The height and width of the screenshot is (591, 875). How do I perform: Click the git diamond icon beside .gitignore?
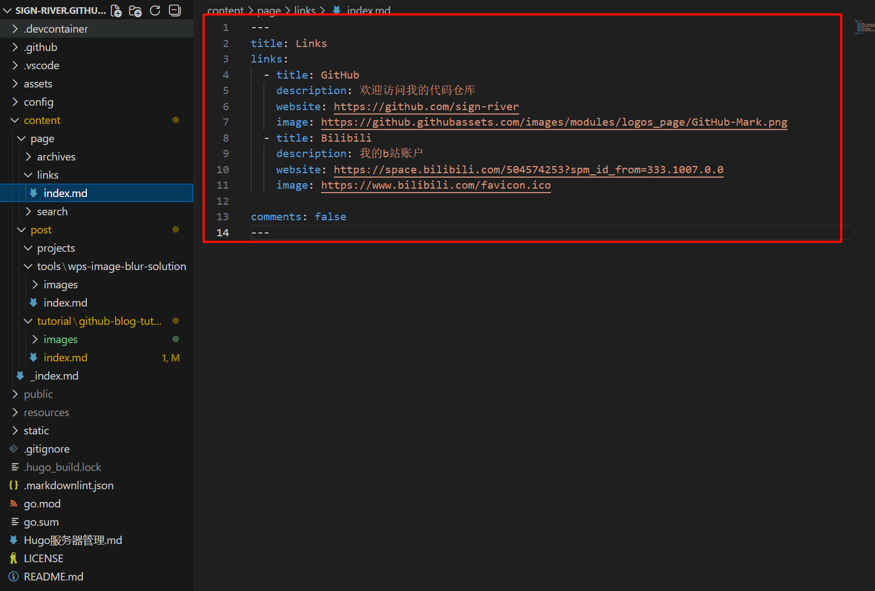point(14,449)
